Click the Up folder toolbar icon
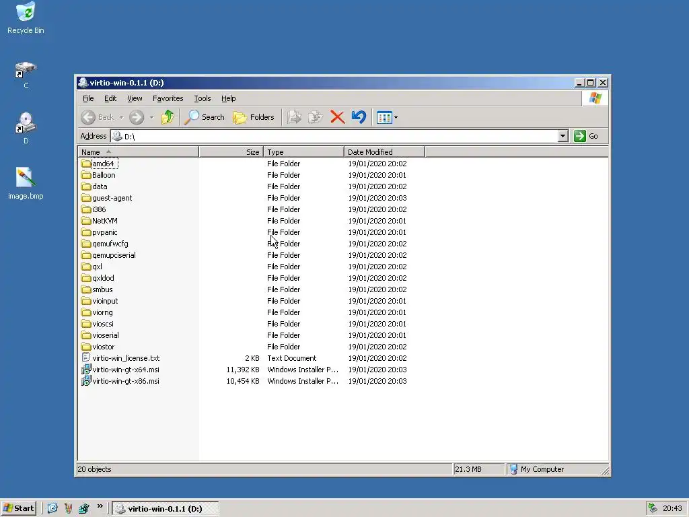The image size is (689, 517). point(168,117)
